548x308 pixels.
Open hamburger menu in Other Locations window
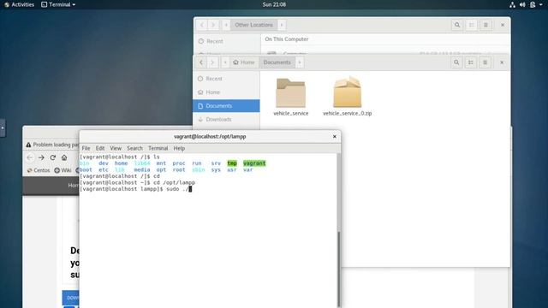pos(485,25)
